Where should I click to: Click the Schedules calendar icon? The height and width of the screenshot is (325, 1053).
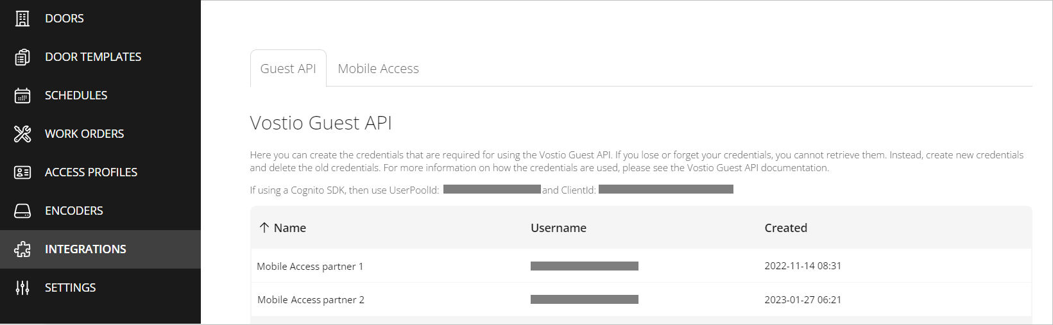(x=22, y=96)
